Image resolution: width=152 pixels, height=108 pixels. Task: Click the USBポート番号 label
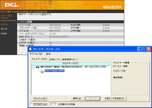click(28, 40)
